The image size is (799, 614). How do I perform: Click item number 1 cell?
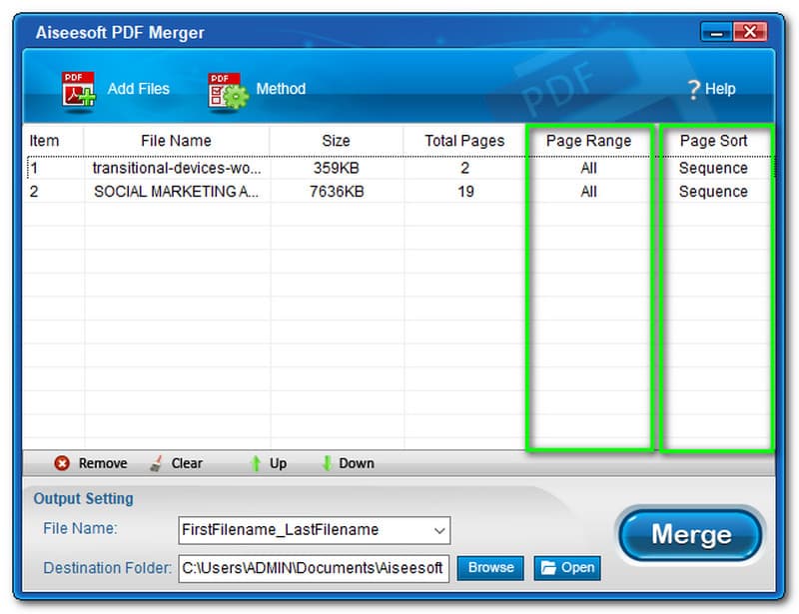tap(54, 168)
